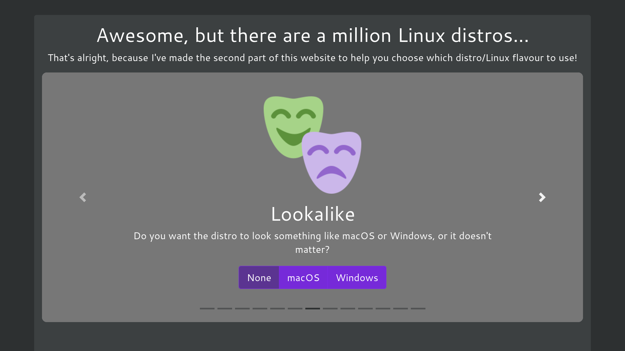Jump to the first carousel indicator

207,308
